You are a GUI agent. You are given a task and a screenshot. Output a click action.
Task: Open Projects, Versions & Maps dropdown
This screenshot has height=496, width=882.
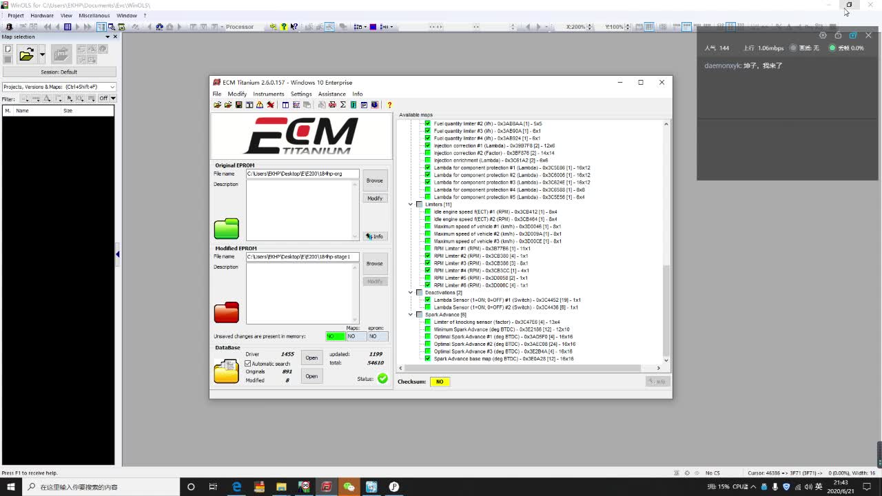point(112,87)
